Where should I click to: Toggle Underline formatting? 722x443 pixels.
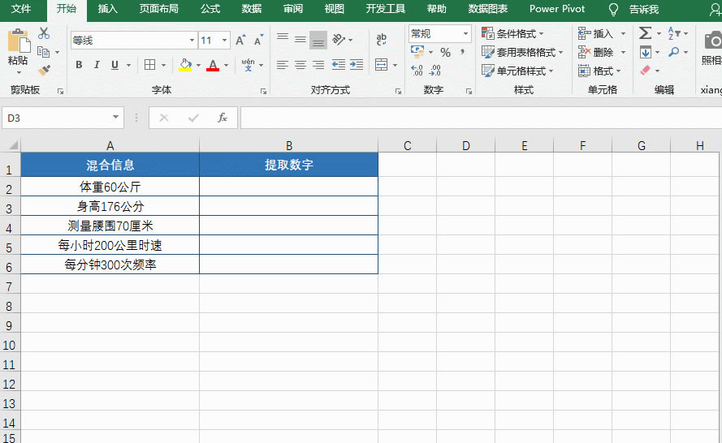pyautogui.click(x=115, y=65)
